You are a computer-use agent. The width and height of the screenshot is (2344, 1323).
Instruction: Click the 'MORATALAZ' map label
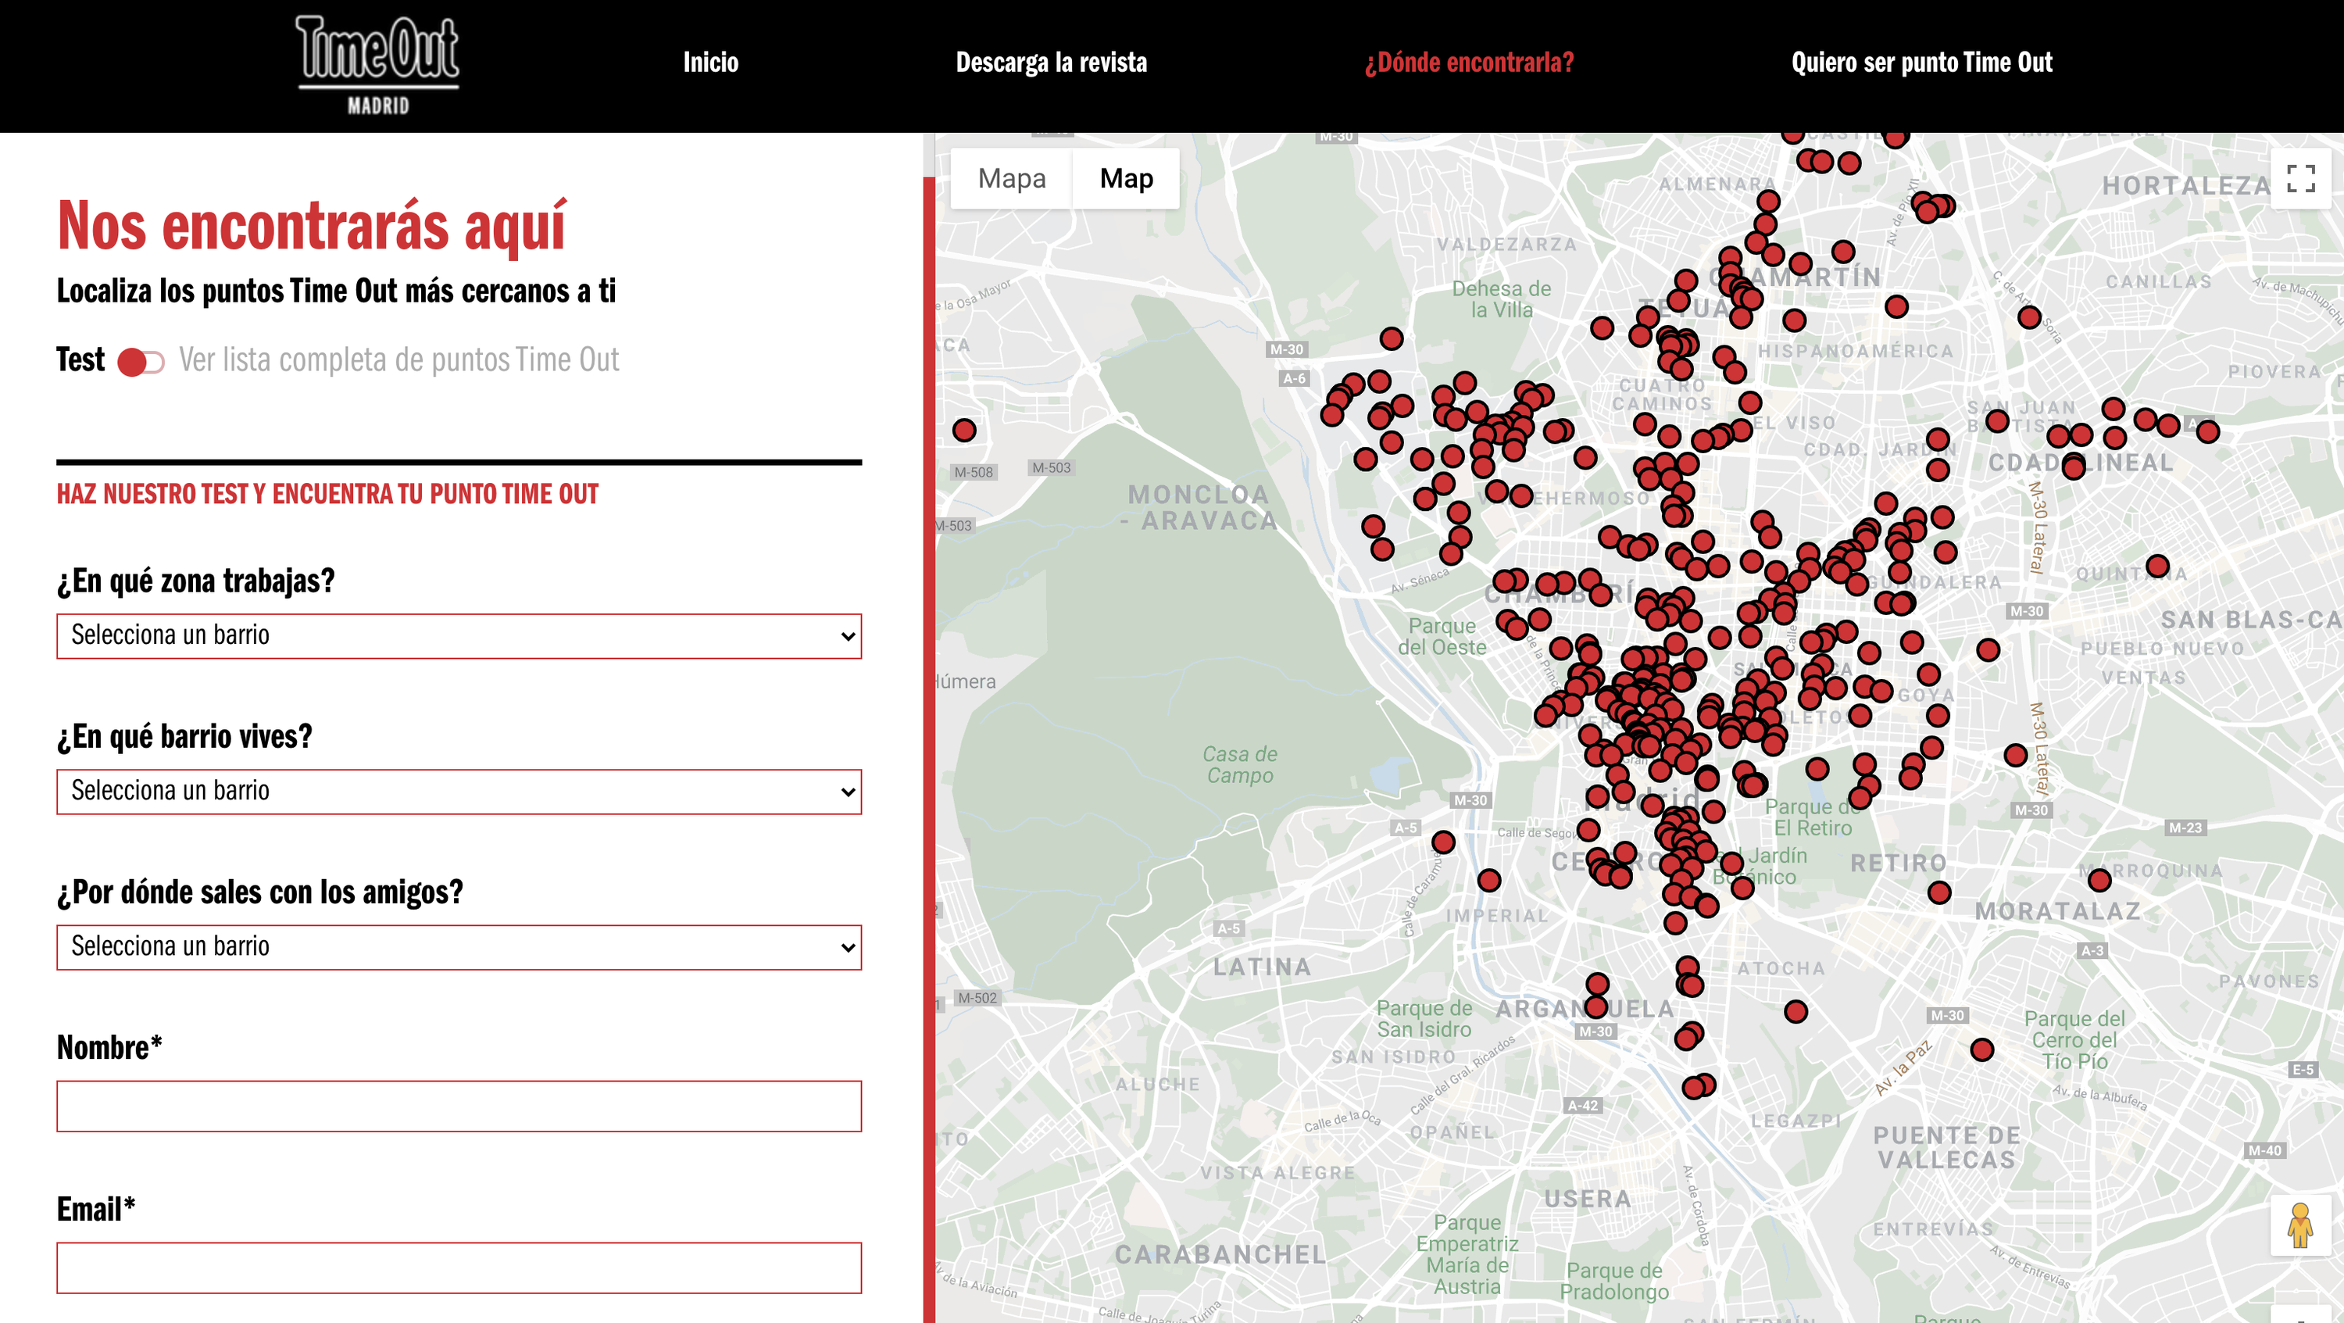click(x=2057, y=911)
